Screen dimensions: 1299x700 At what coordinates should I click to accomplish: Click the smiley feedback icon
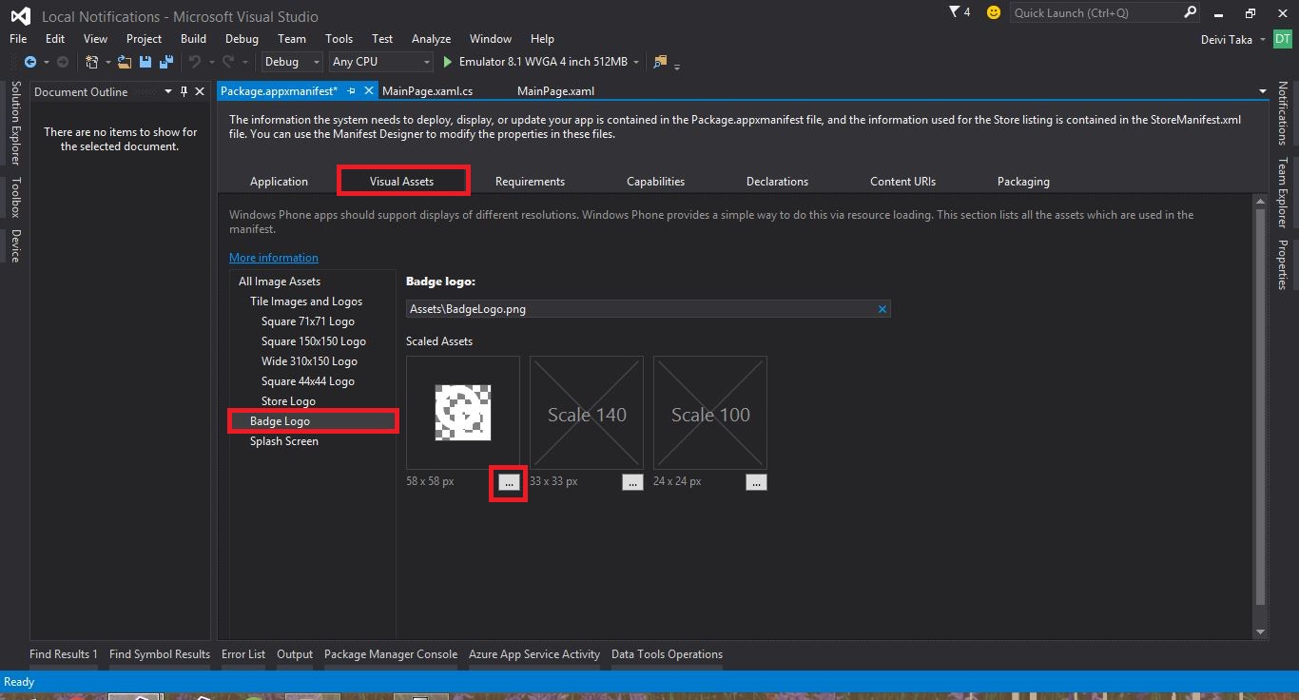point(994,12)
